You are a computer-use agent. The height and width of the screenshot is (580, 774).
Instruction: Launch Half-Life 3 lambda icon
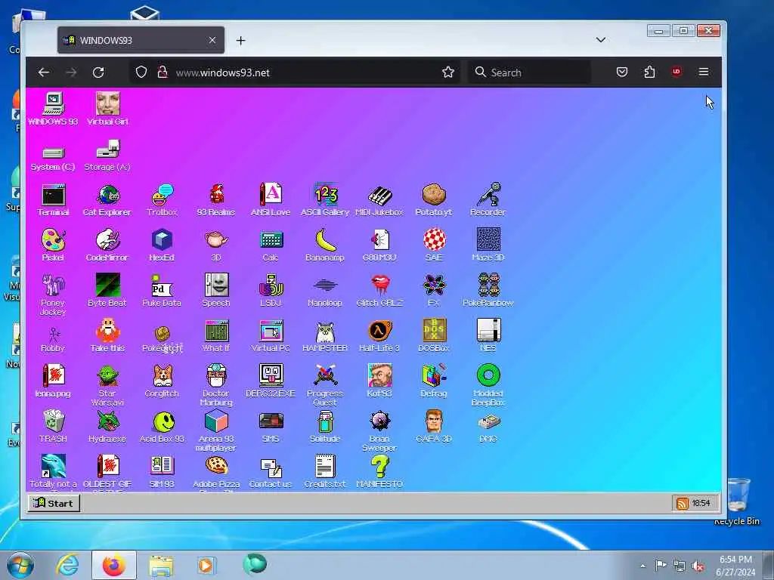(379, 336)
